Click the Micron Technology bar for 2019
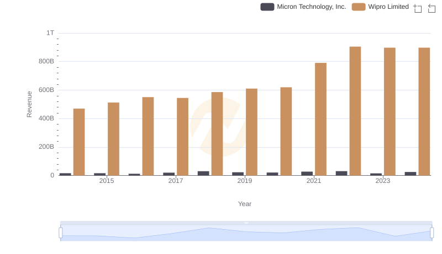This screenshot has width=442, height=254. [238, 174]
